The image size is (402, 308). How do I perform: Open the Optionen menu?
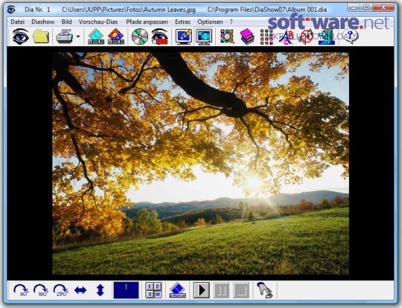(x=210, y=22)
